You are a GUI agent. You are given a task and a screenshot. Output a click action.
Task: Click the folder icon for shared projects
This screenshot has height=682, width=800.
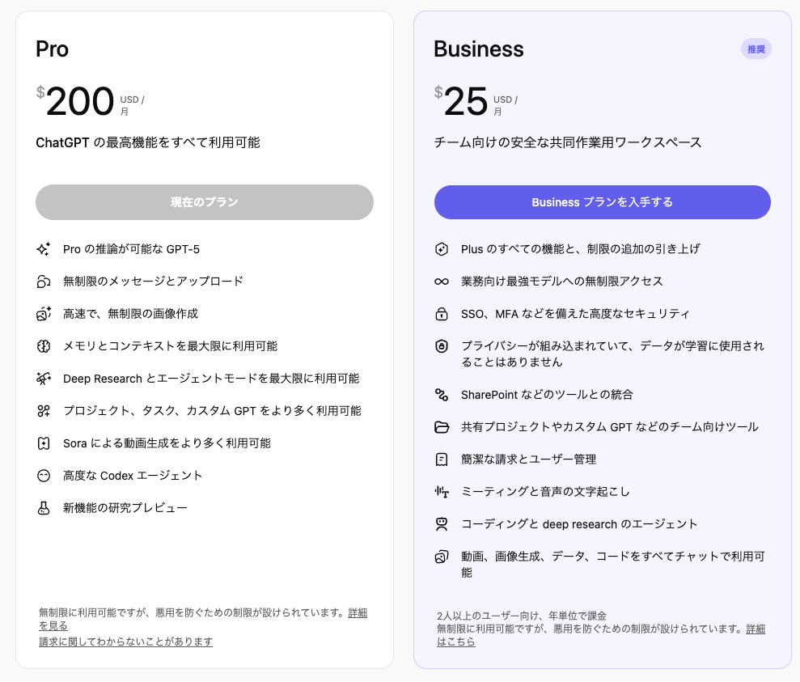[442, 427]
